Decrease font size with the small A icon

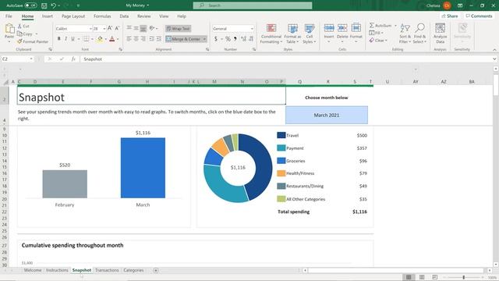point(117,28)
